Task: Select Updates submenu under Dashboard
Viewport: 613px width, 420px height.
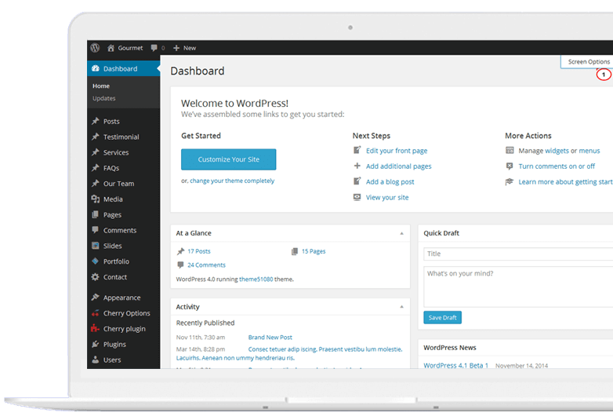Action: [103, 99]
